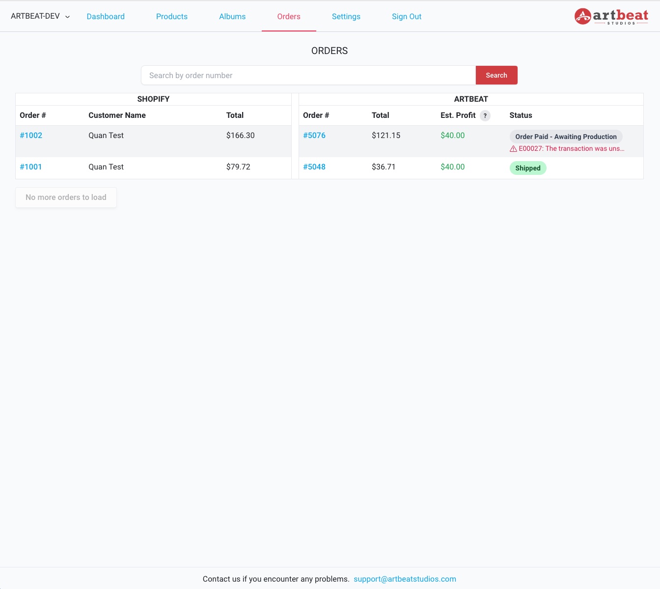Click the ORDERS page title

[330, 51]
